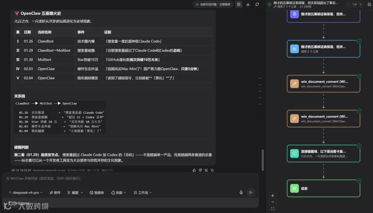Click the workflow icon beside thumbs-down under reply

click(206, 170)
